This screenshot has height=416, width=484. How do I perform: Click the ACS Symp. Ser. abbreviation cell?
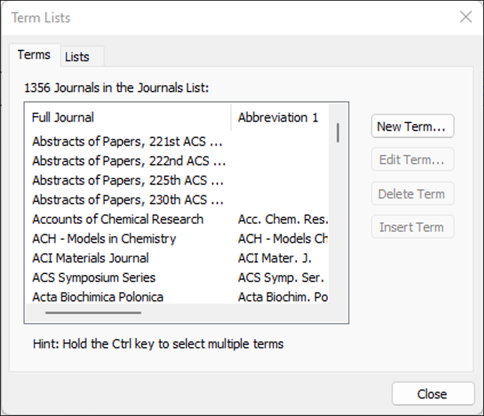point(281,278)
